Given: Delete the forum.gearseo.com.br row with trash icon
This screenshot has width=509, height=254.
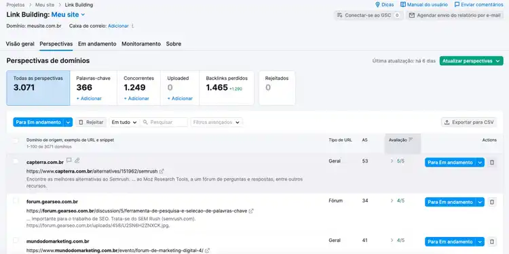Looking at the screenshot, I should 492,202.
